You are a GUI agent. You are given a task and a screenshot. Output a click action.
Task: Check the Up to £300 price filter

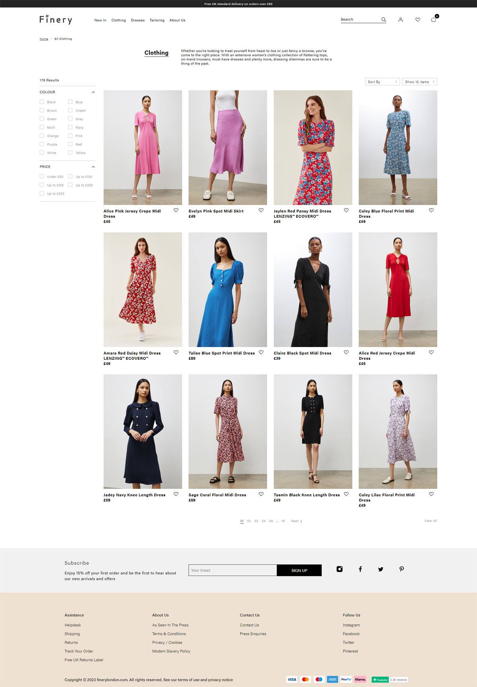42,193
